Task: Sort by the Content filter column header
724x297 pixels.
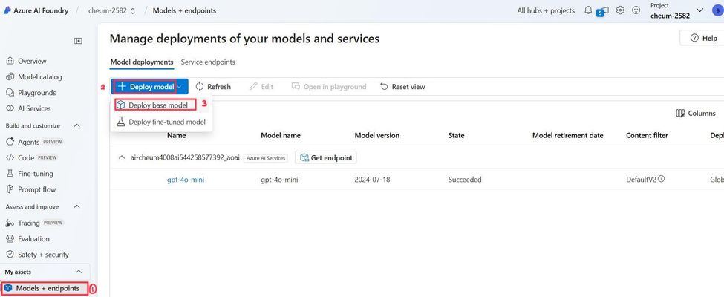Action: [647, 135]
